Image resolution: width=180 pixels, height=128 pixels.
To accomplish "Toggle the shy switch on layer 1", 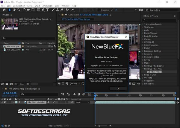I will coord(48,102).
